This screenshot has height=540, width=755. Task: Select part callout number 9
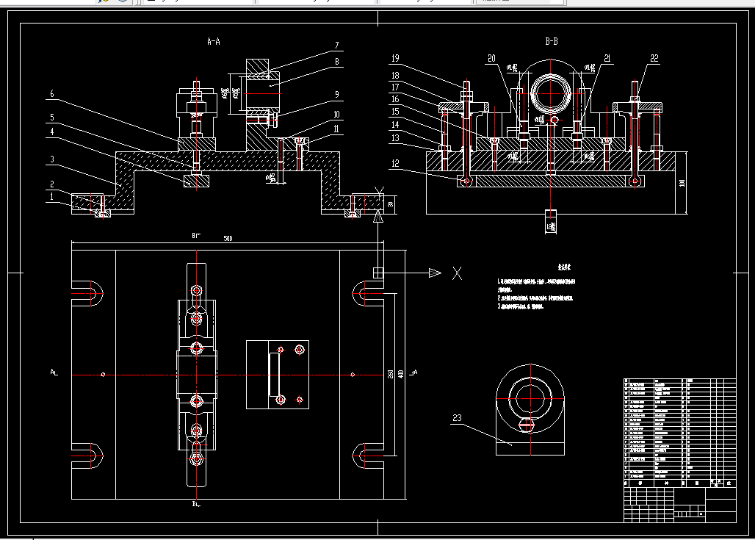(337, 95)
